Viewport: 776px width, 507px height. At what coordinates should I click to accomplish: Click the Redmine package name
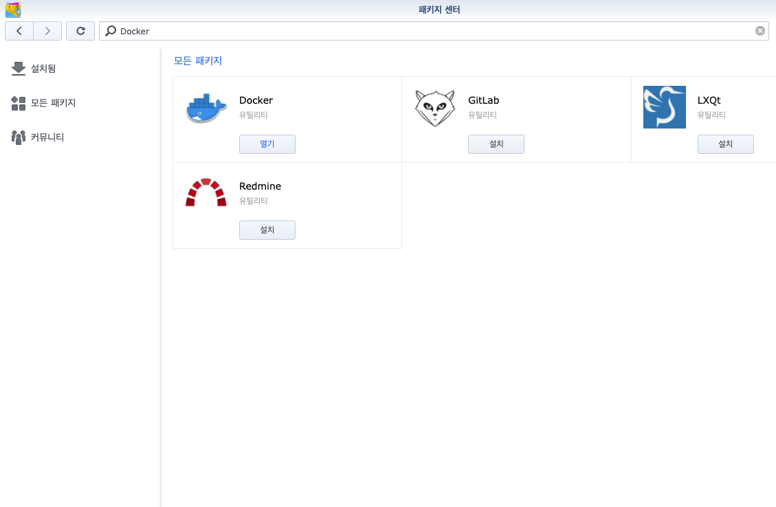(x=260, y=186)
